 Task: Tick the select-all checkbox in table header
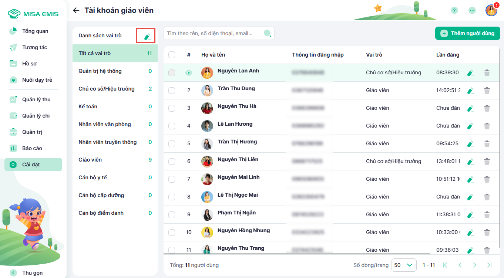tap(172, 55)
